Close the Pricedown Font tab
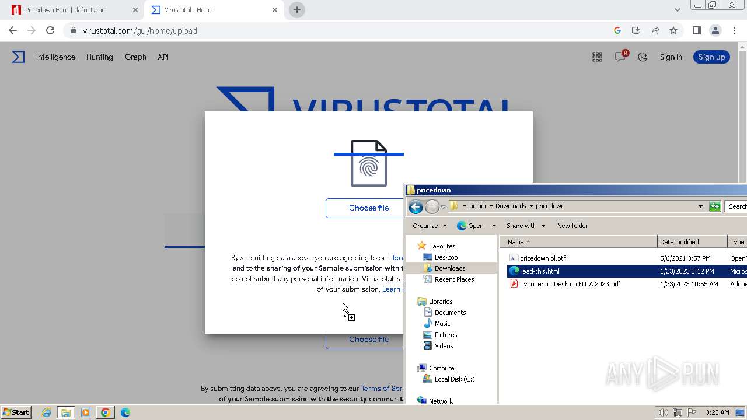The image size is (747, 420). point(135,10)
